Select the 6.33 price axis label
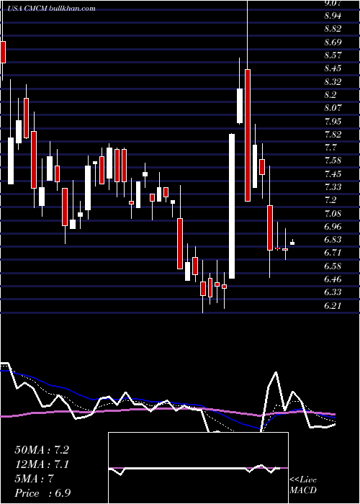Screen dimensions: 360x504 coord(333,292)
